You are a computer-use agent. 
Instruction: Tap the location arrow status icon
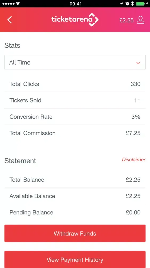[122, 3]
